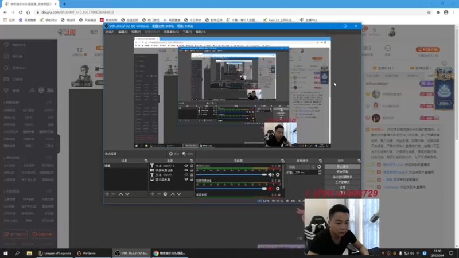459x258 pixels.
Task: Open the transition properties gear next to 淡出
Action: (319, 167)
